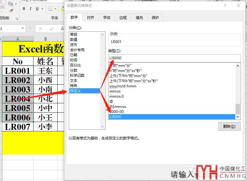
Task: Click the insert function fx icon
Action: 62,29
